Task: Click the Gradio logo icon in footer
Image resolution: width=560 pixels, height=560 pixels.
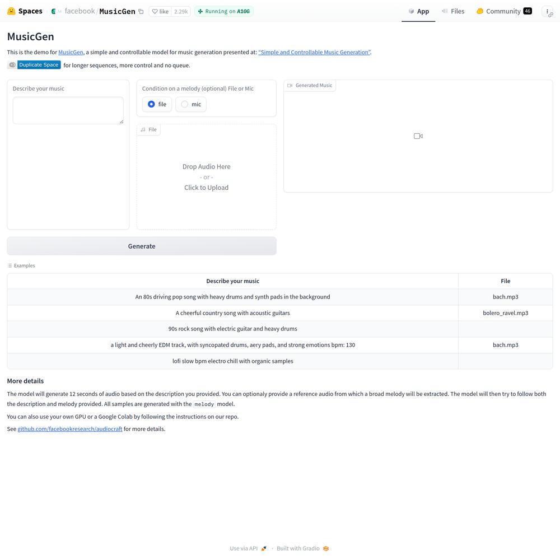Action: tap(326, 549)
